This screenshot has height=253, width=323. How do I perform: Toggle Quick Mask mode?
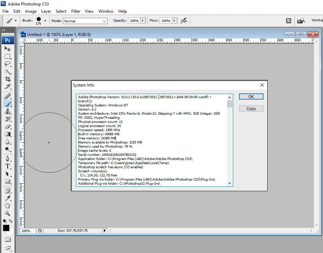click(8, 239)
